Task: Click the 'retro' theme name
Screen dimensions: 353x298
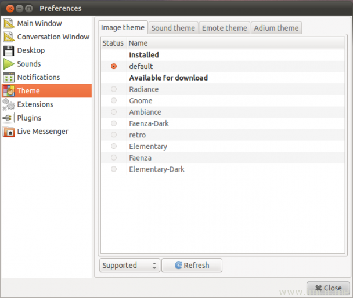Action: [x=138, y=135]
